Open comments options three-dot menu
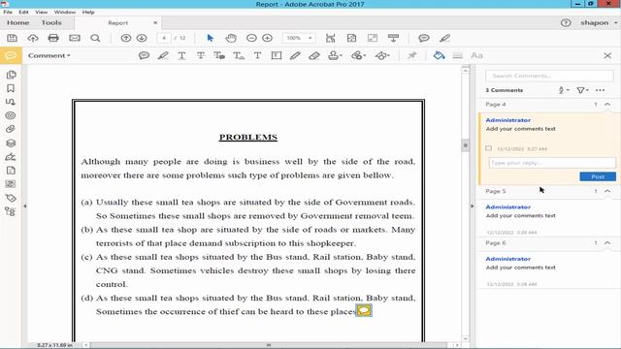 click(600, 90)
